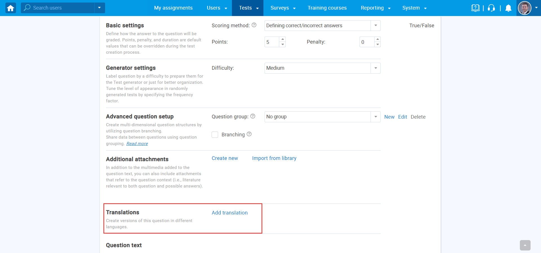This screenshot has height=253, width=541.
Task: Open the home page icon
Action: pos(10,8)
